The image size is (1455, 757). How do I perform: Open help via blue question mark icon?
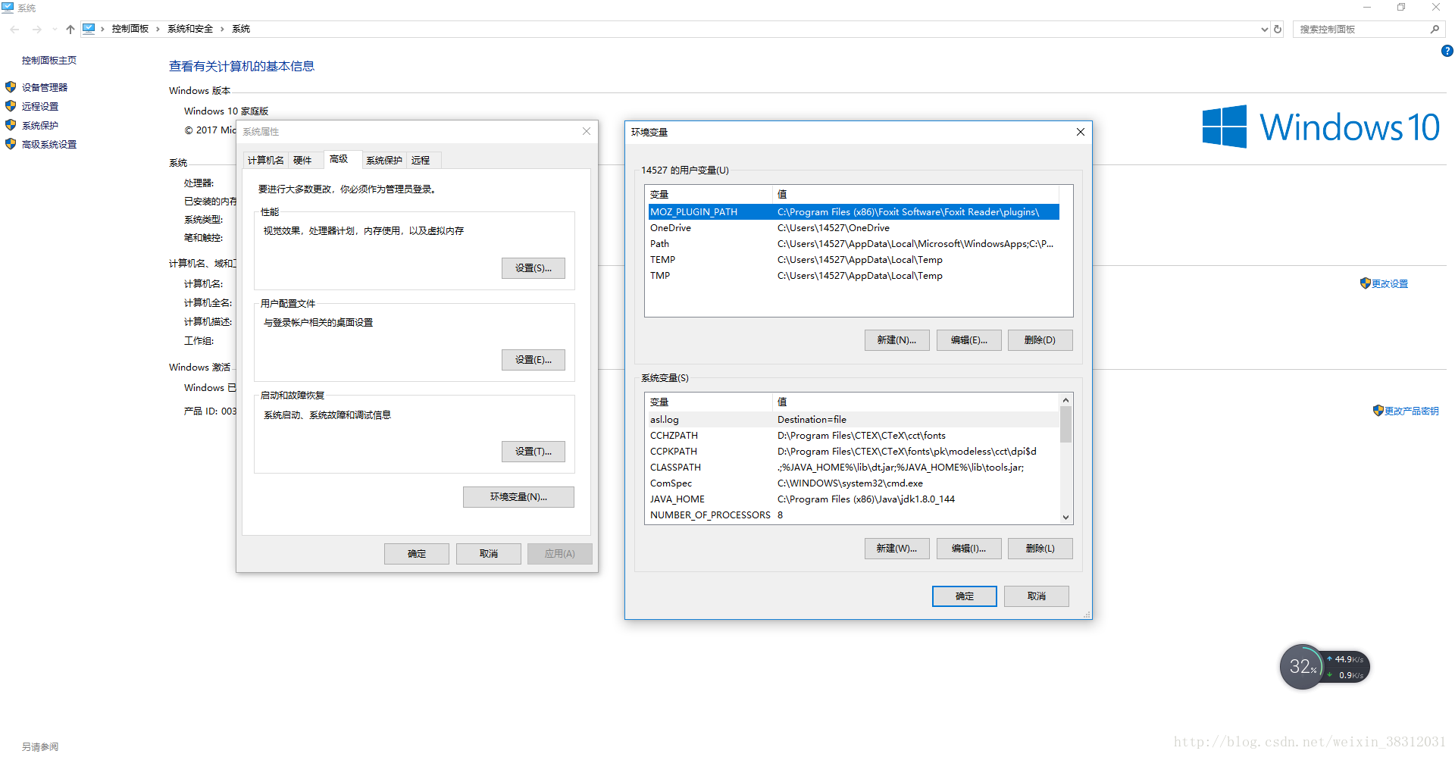(x=1447, y=51)
